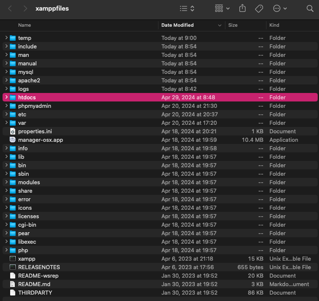Select the var folder icon

[x=13, y=123]
